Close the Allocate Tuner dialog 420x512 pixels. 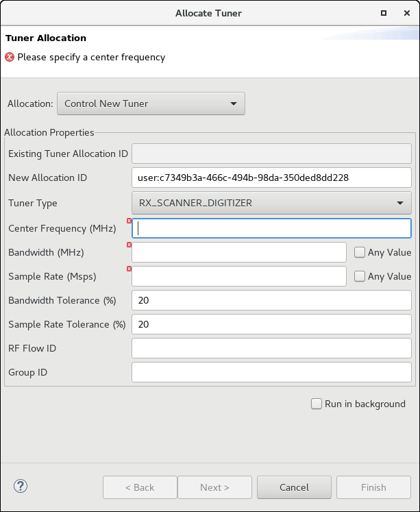coord(405,13)
